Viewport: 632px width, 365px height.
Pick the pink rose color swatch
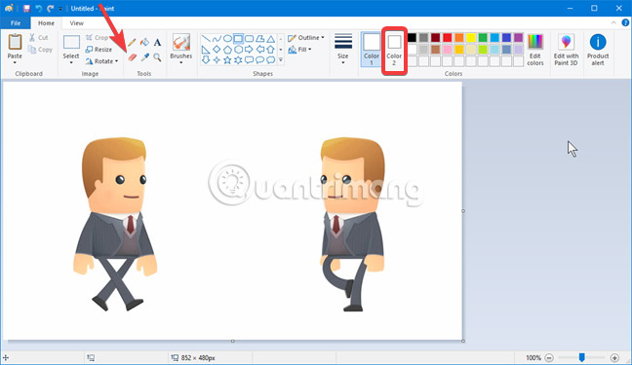tap(448, 50)
